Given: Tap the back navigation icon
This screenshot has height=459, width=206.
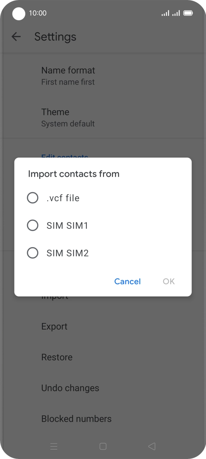Looking at the screenshot, I should pyautogui.click(x=152, y=446).
